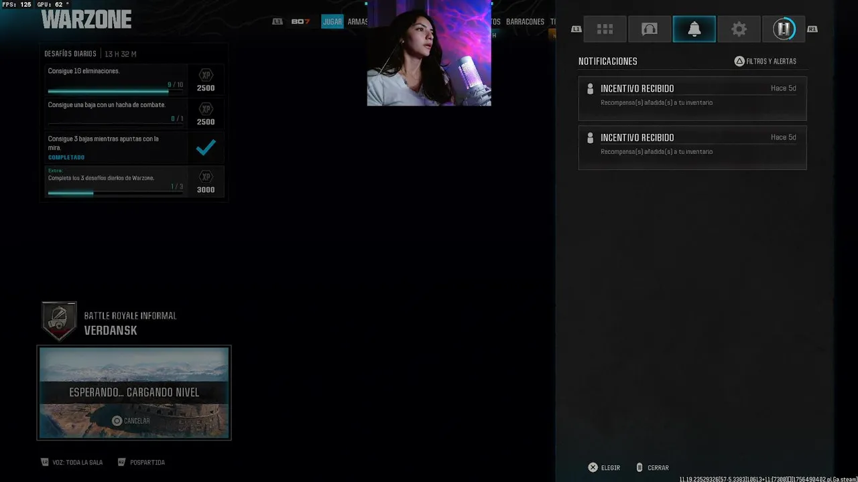
Task: Open the gear settings tab
Action: 739,29
